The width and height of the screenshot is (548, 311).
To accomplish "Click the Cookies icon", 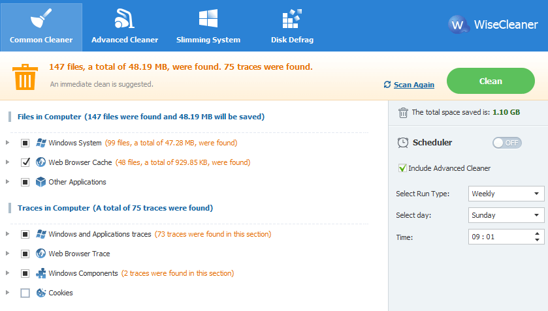I will pyautogui.click(x=41, y=293).
